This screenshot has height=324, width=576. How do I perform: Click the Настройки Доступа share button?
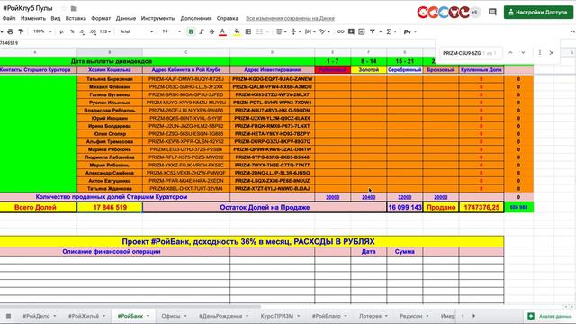(x=538, y=12)
